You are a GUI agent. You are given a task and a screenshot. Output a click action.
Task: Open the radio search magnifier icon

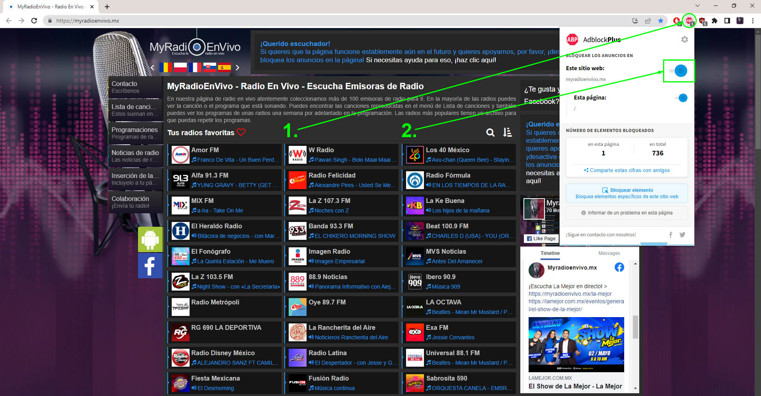pyautogui.click(x=491, y=133)
